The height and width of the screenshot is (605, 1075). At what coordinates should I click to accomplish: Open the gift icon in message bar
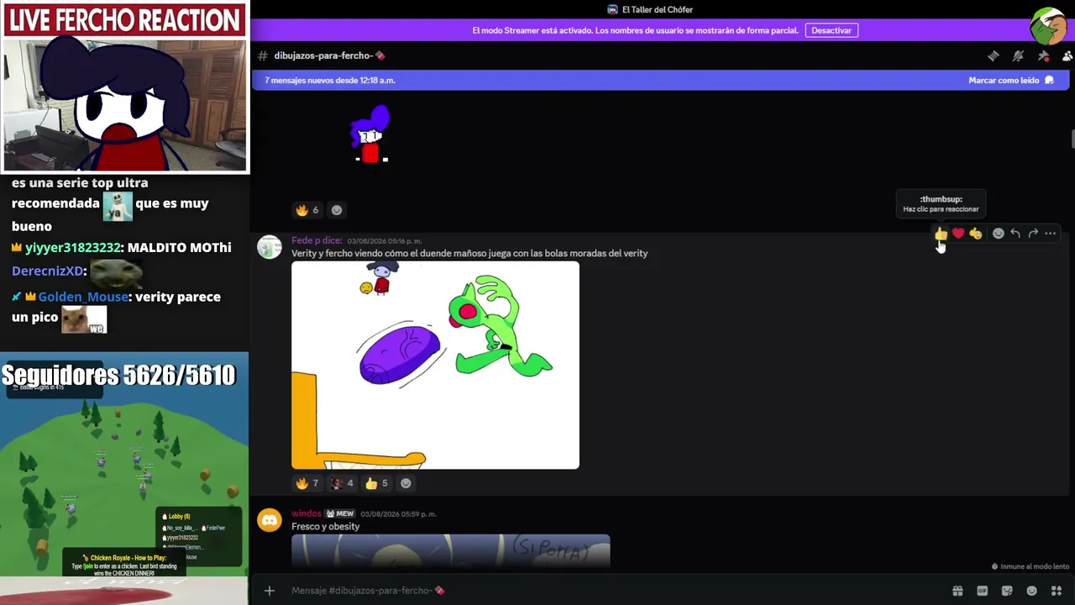click(957, 591)
